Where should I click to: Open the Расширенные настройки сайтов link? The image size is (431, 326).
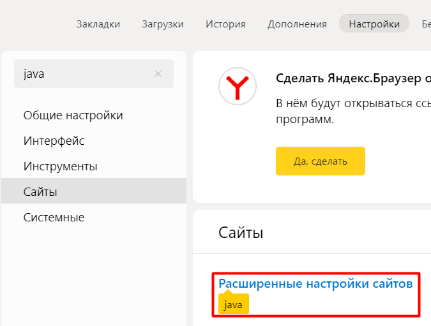315,283
